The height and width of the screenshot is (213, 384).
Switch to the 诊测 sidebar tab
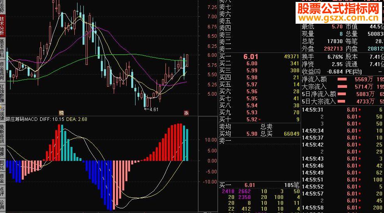[2, 204]
